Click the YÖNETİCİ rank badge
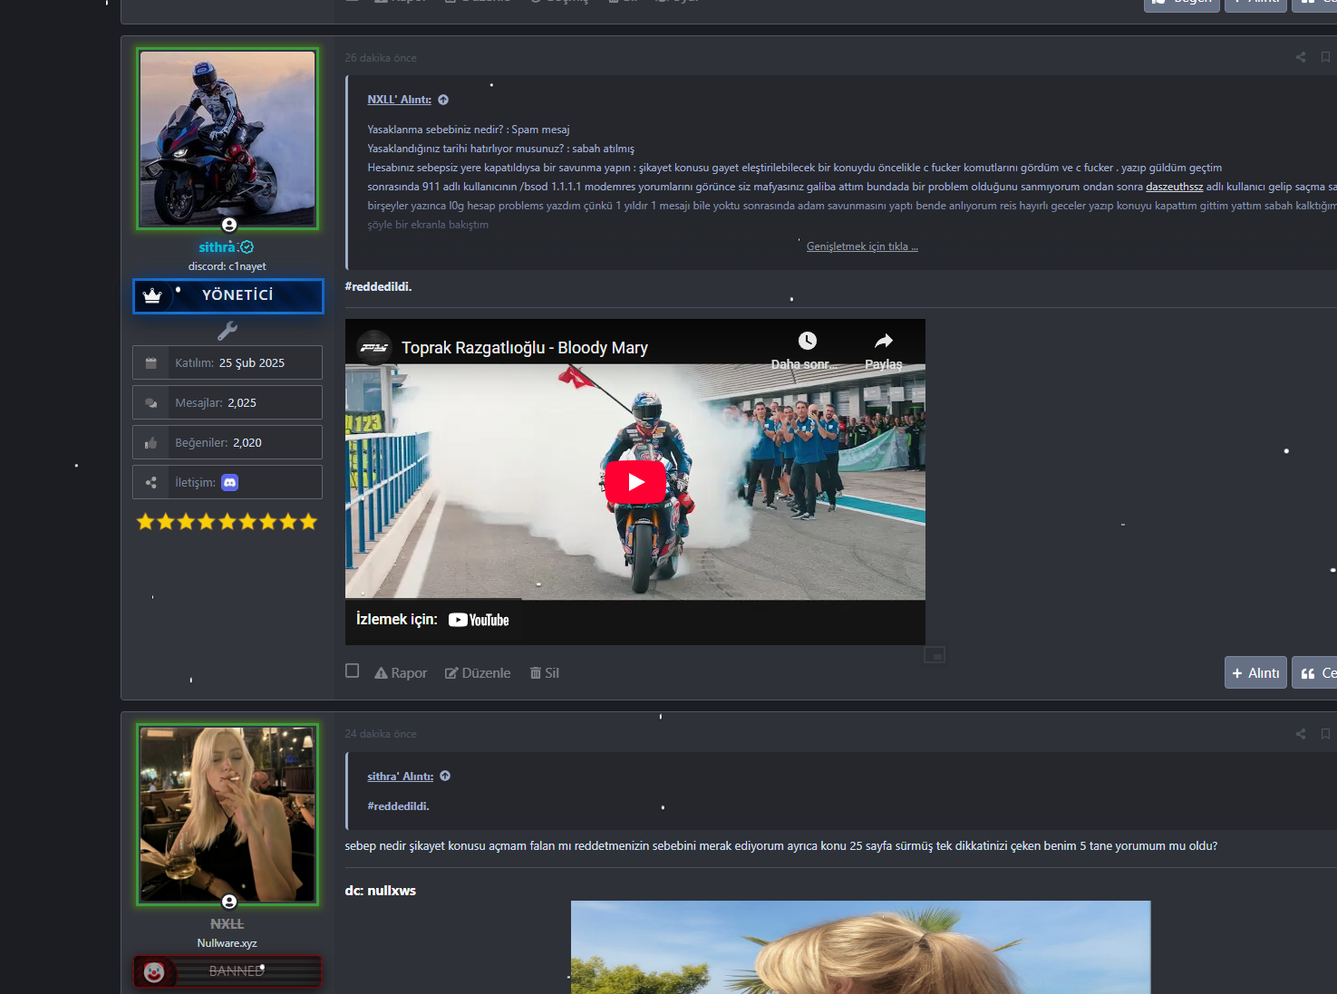 pos(228,296)
